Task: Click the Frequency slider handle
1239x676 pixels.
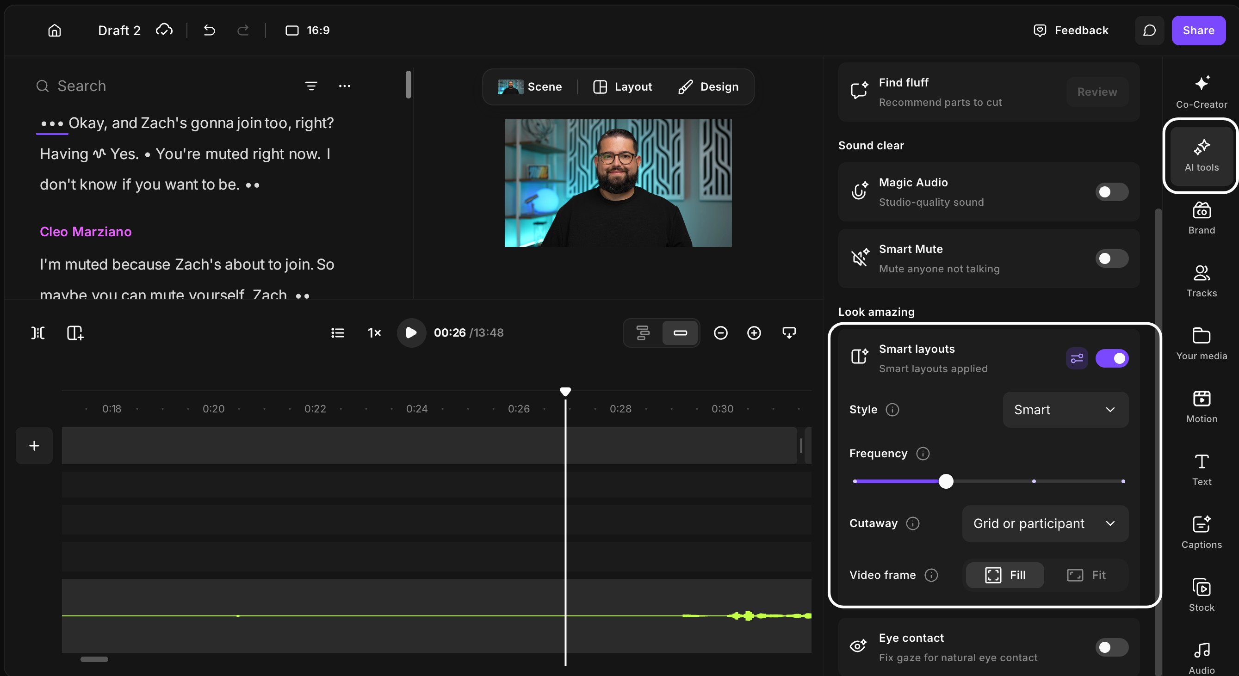Action: 946,481
